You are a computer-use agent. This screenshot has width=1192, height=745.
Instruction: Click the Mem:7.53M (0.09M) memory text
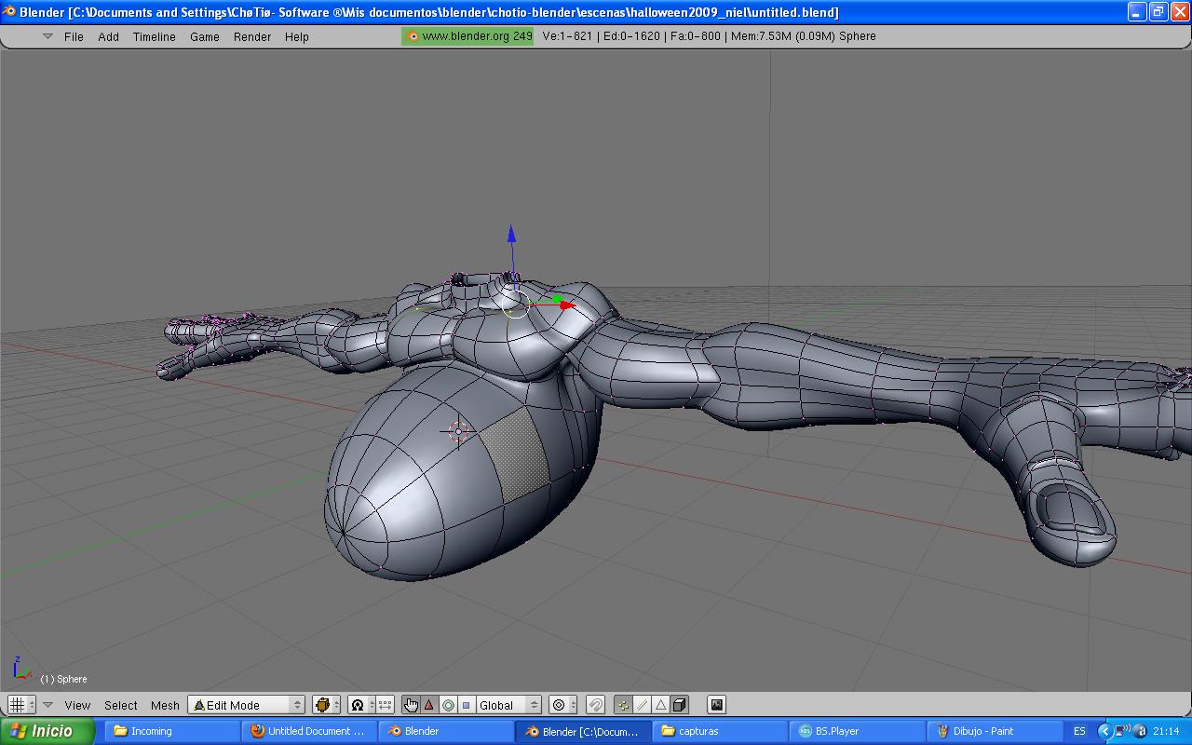click(x=783, y=36)
